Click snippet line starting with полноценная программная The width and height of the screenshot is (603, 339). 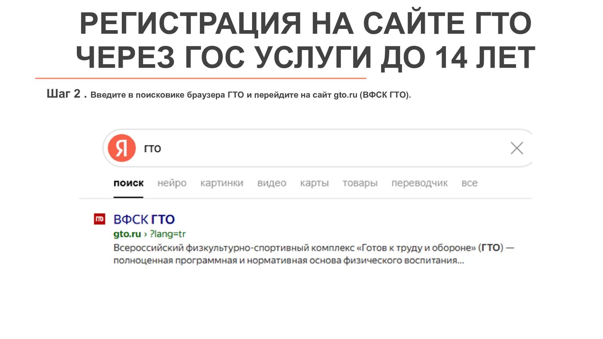click(x=289, y=260)
